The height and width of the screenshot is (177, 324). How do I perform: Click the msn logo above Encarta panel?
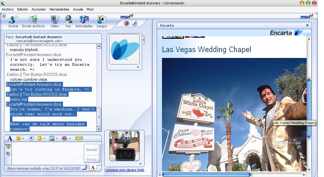pos(307,16)
